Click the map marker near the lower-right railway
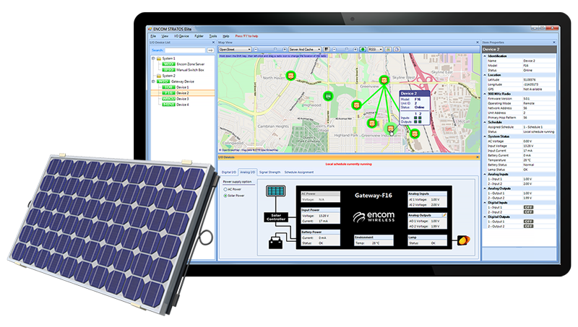The height and width of the screenshot is (327, 578). coord(415,134)
